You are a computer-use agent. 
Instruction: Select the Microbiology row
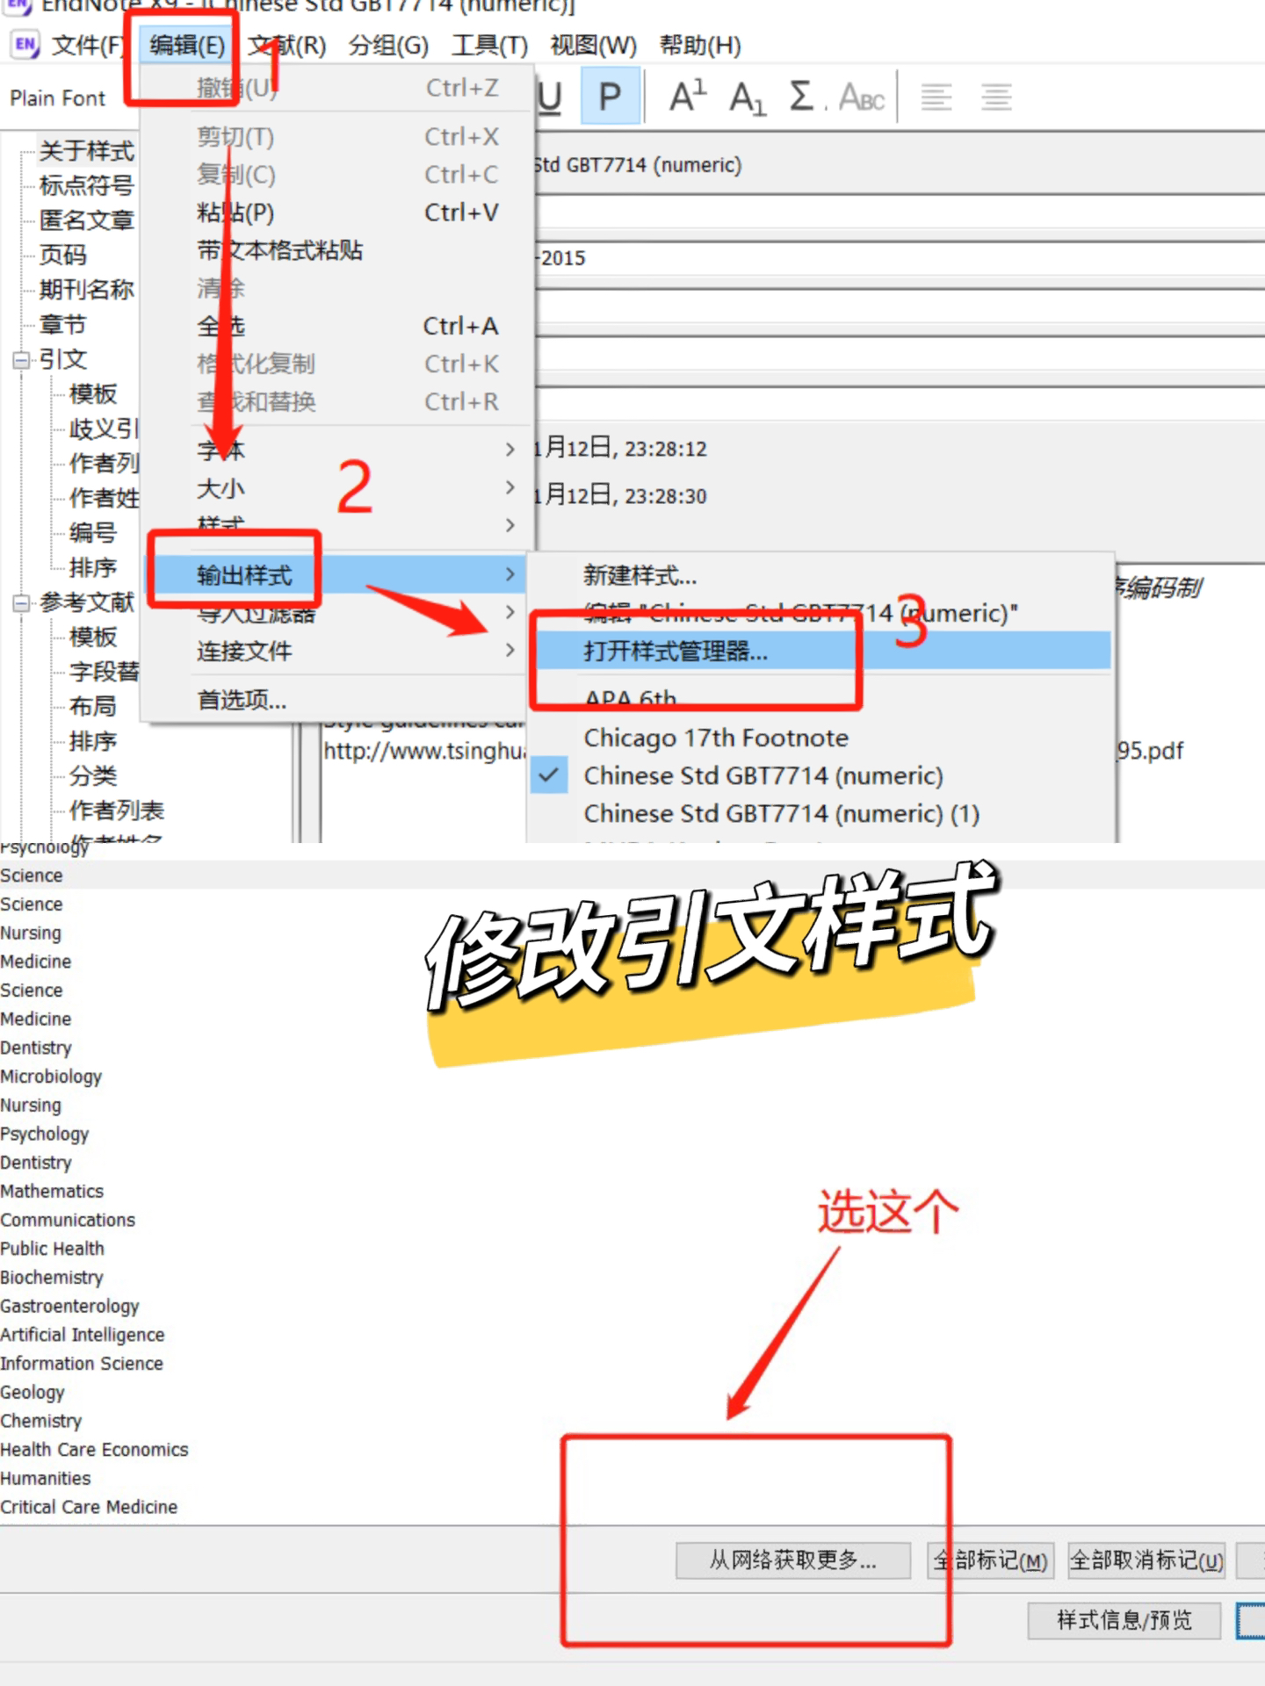click(x=51, y=1077)
